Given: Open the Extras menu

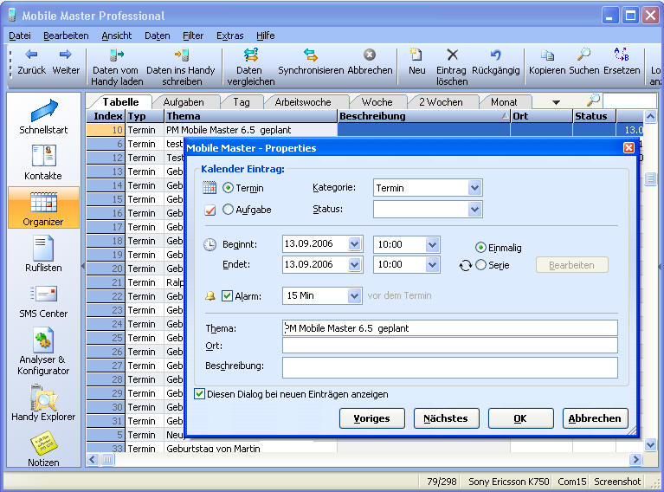Looking at the screenshot, I should (230, 36).
